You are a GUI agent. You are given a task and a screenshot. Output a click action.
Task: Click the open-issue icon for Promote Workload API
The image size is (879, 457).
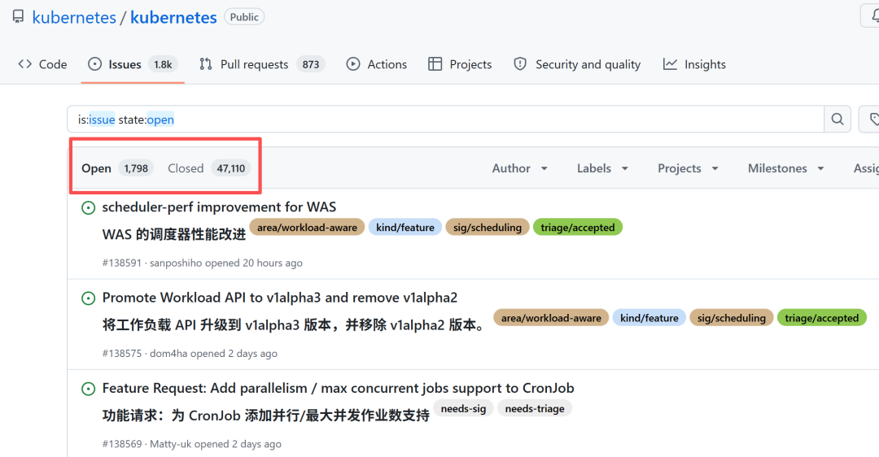point(88,298)
